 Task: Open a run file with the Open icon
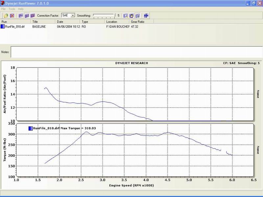[x=6, y=15]
